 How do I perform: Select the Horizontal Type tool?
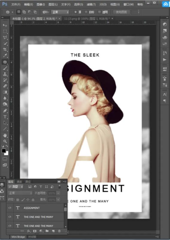pyautogui.click(x=5, y=117)
